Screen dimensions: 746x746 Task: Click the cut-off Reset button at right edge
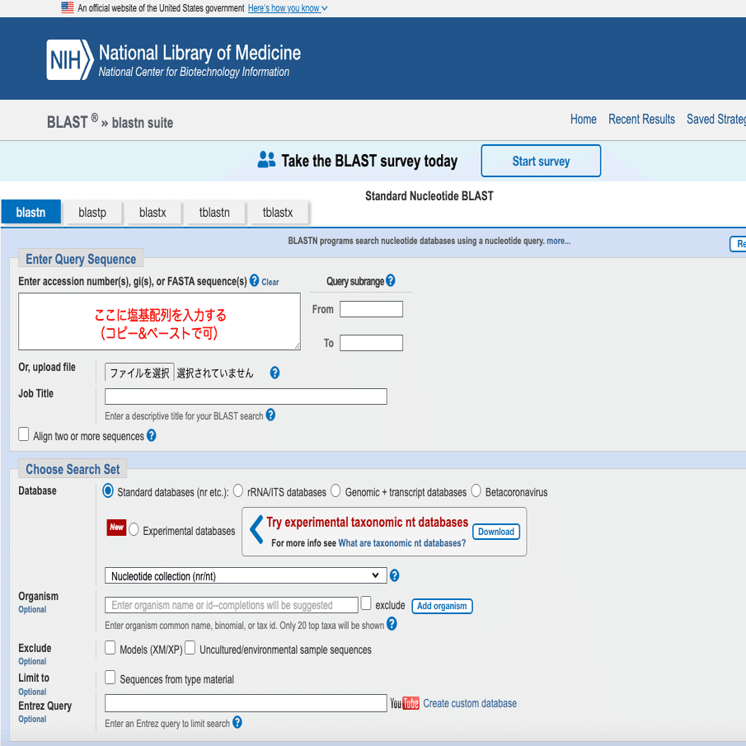click(x=739, y=244)
